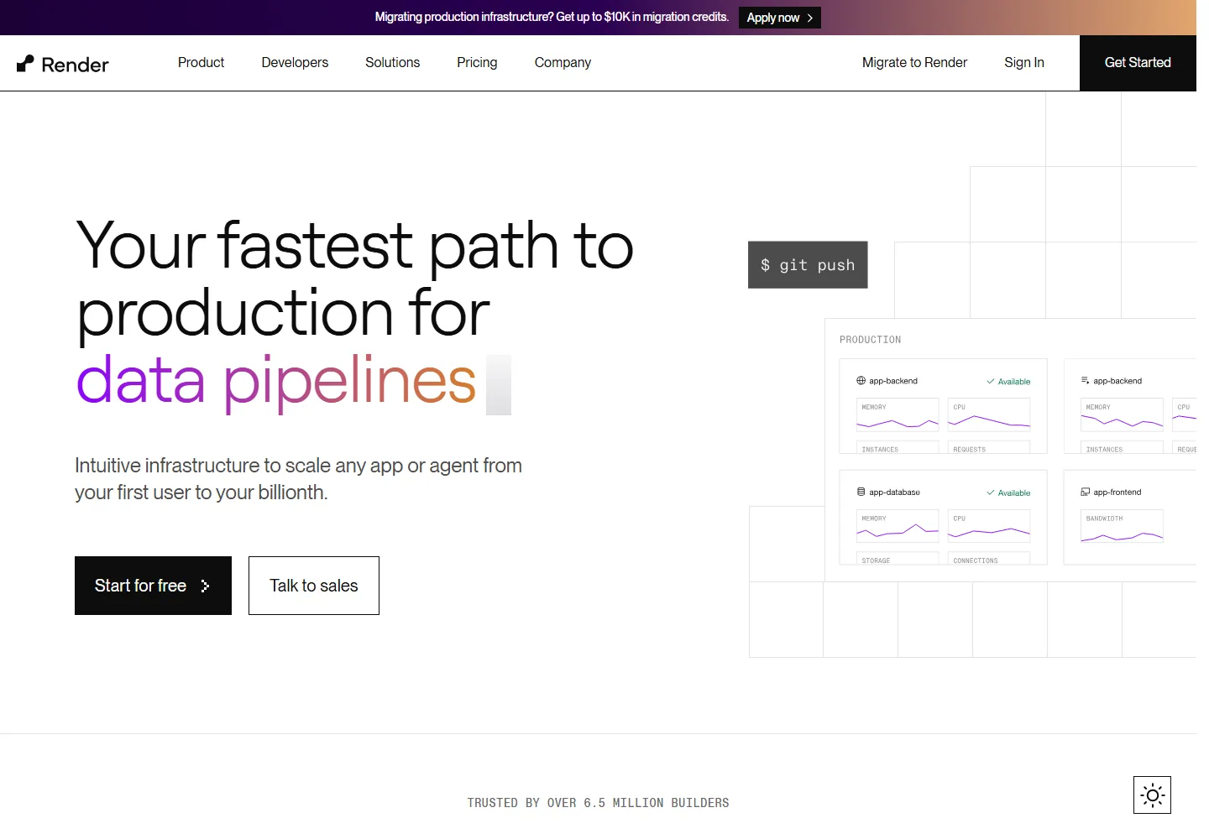This screenshot has height=839, width=1209.
Task: Click the Available checkmark on app-database card
Action: click(991, 492)
